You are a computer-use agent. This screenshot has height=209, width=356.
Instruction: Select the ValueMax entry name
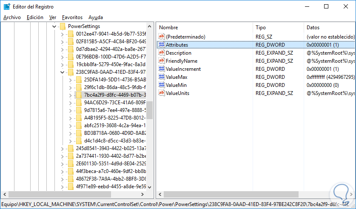(x=177, y=77)
